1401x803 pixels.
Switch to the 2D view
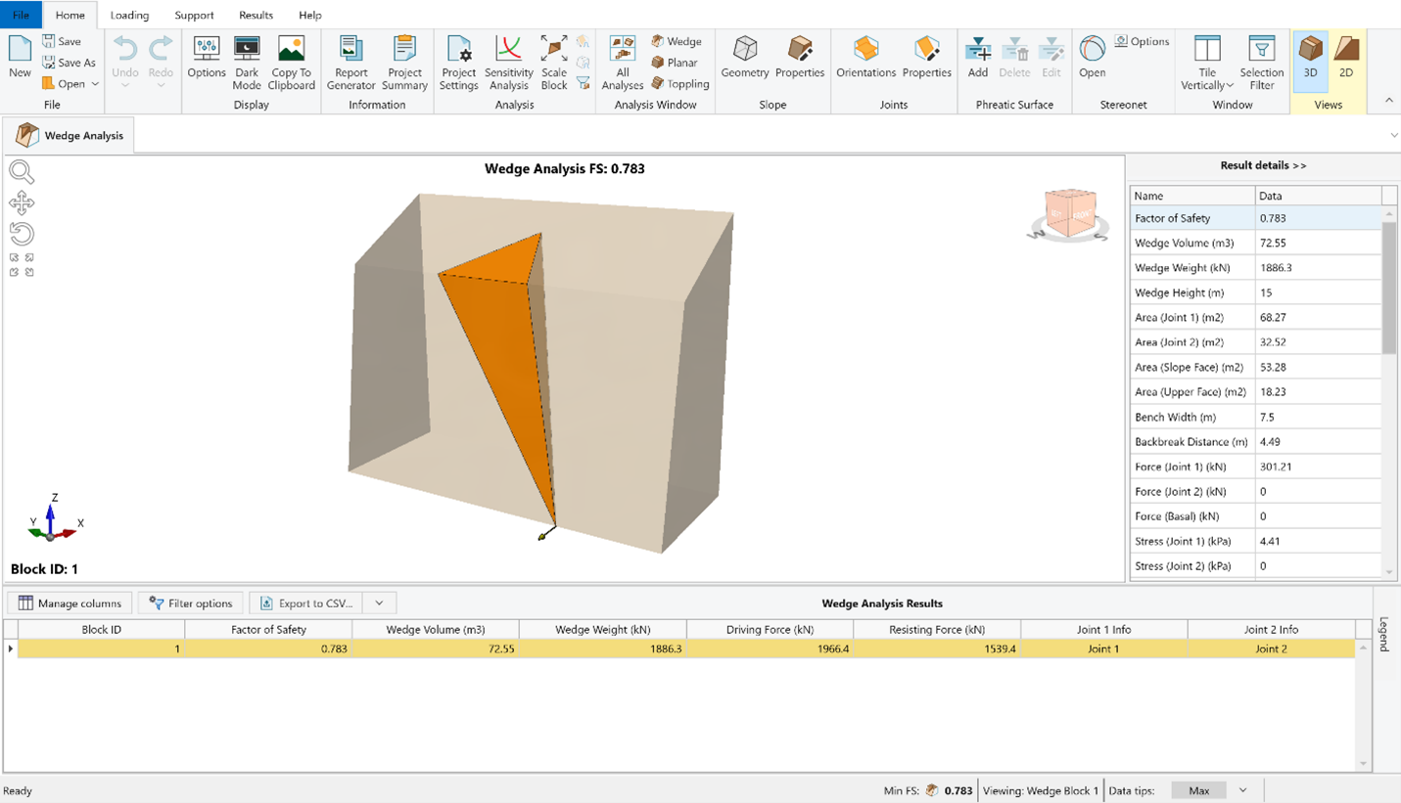1346,59
